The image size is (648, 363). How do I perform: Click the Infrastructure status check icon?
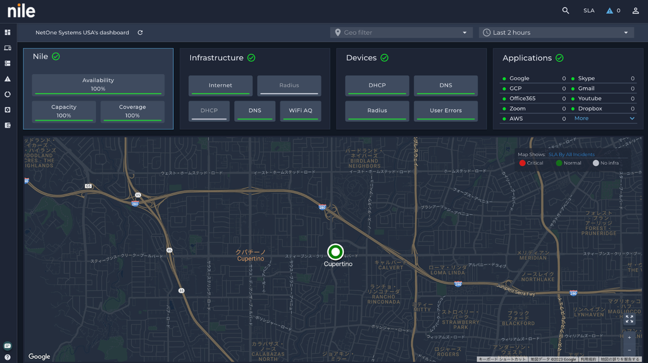[251, 58]
